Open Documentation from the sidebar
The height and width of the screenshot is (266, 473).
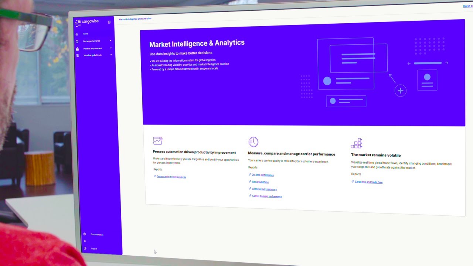coord(97,235)
